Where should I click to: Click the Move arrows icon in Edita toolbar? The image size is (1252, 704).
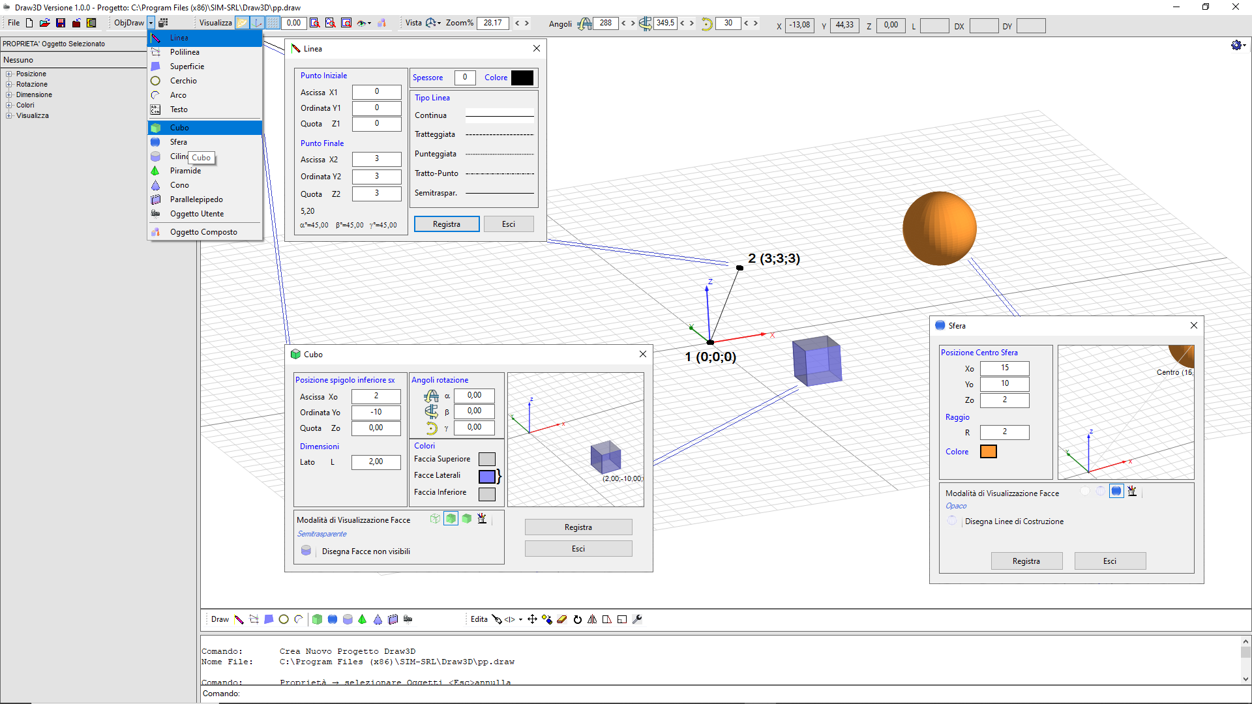coord(532,619)
